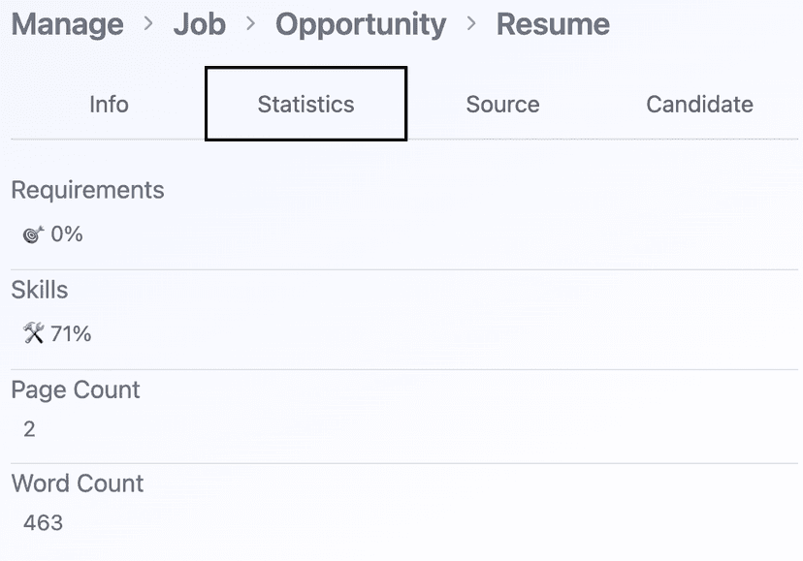This screenshot has width=803, height=561.
Task: Click Opportunity in the breadcrumb trail
Action: pos(361,24)
